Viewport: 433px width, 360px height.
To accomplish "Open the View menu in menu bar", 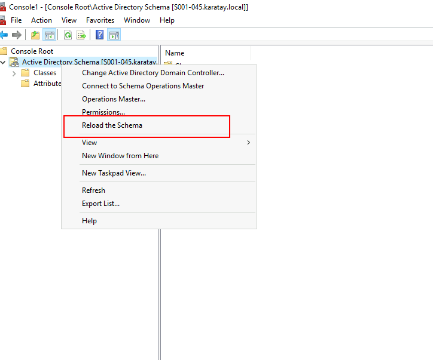I will tap(69, 20).
